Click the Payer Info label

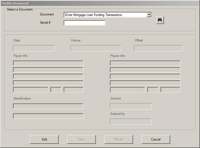(21, 56)
